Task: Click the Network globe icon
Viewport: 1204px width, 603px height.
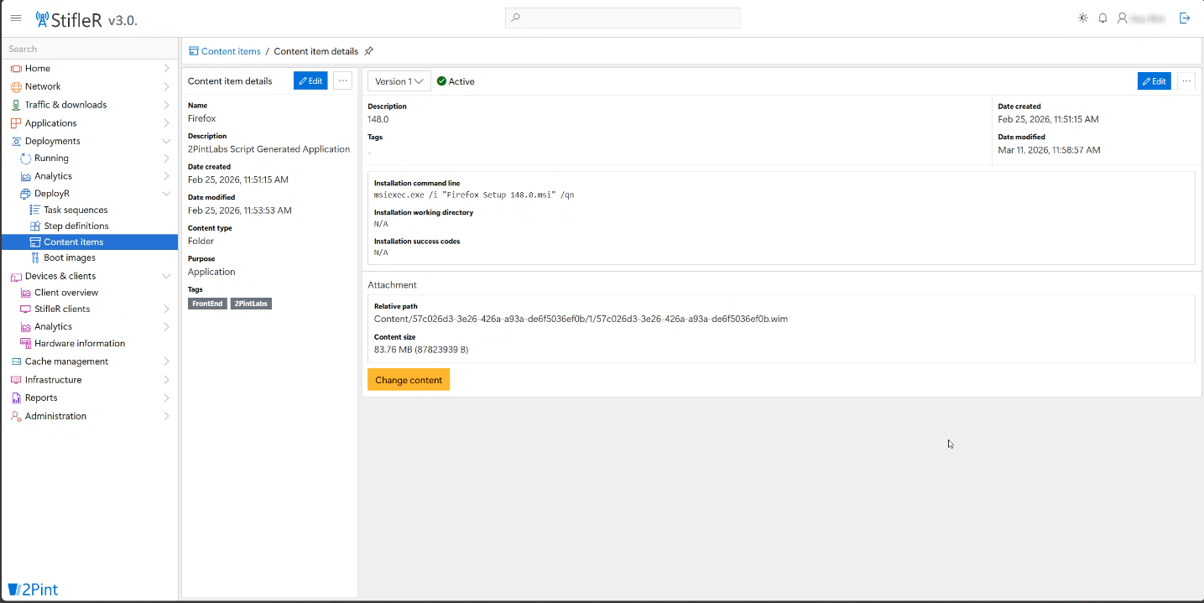Action: pos(16,86)
